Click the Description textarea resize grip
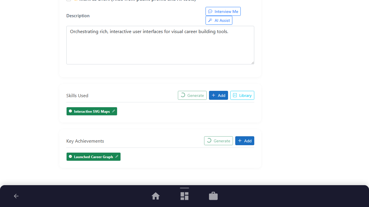The width and height of the screenshot is (369, 207). tap(253, 62)
